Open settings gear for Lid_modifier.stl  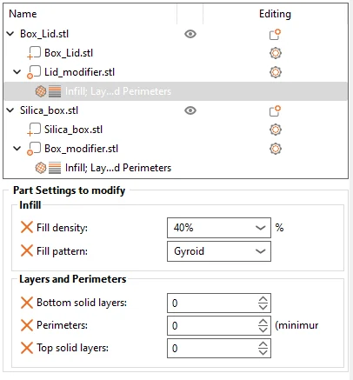tap(276, 72)
